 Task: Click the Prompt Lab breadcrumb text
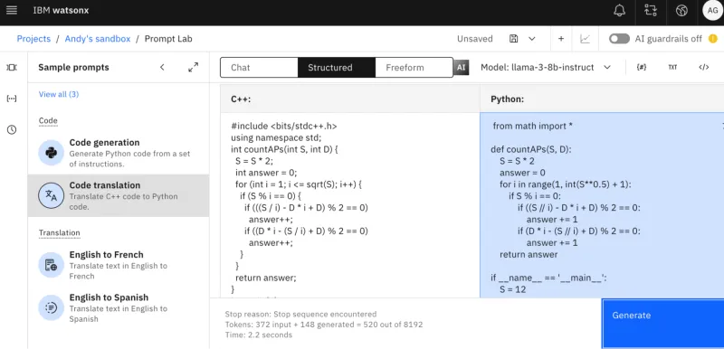click(x=168, y=39)
